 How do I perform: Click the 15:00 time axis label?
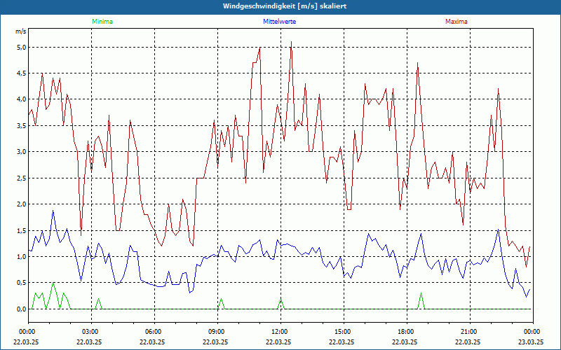pos(344,332)
